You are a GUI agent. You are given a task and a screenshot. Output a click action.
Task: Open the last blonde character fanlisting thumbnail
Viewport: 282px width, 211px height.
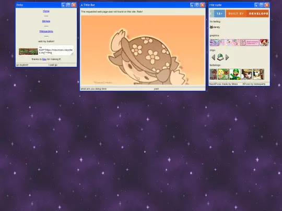[258, 75]
